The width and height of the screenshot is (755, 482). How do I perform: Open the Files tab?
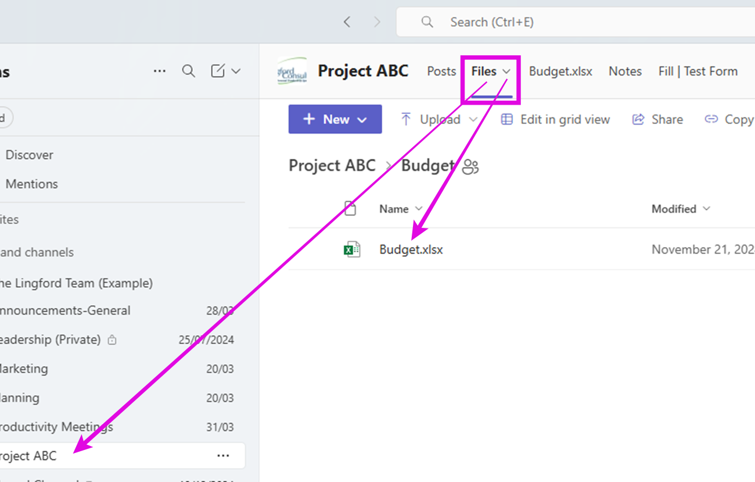pos(484,71)
